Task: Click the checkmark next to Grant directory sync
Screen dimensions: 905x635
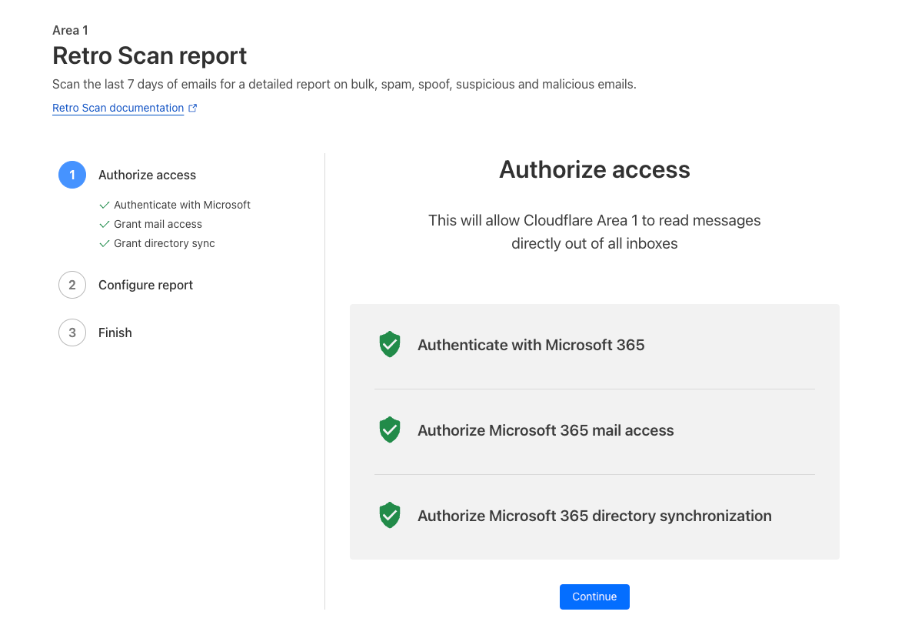Action: click(105, 244)
